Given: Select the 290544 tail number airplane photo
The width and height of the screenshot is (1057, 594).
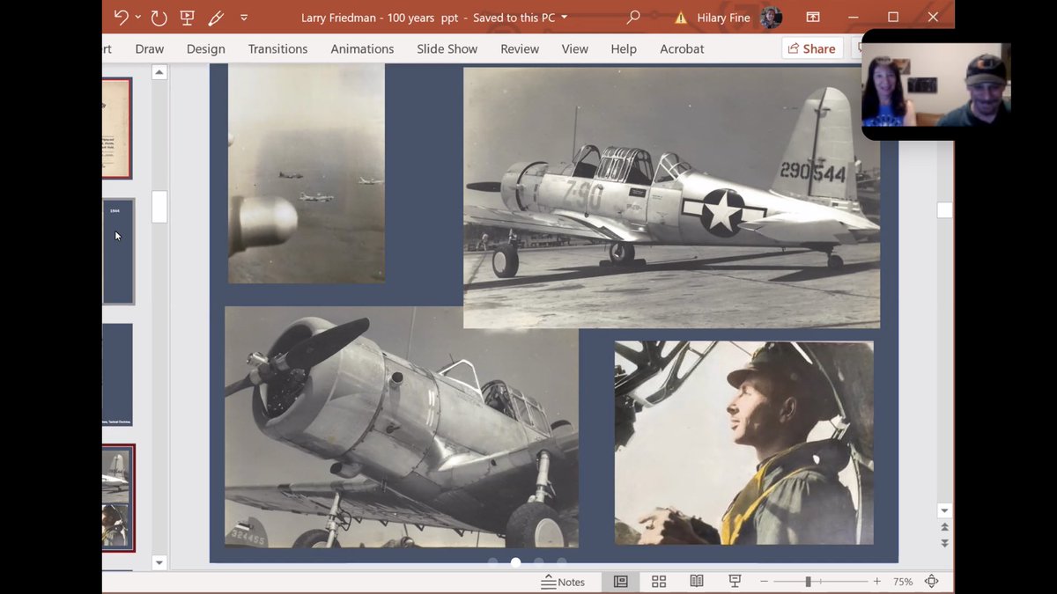Looking at the screenshot, I should pyautogui.click(x=671, y=198).
